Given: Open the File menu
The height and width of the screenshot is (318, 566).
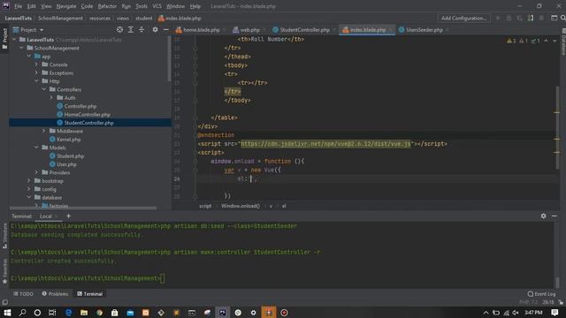Looking at the screenshot, I should 18,6.
